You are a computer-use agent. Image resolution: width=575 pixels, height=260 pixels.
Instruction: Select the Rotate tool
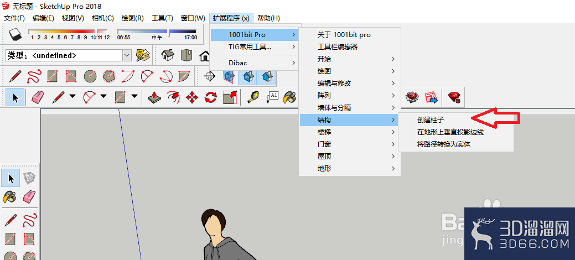pyautogui.click(x=211, y=97)
